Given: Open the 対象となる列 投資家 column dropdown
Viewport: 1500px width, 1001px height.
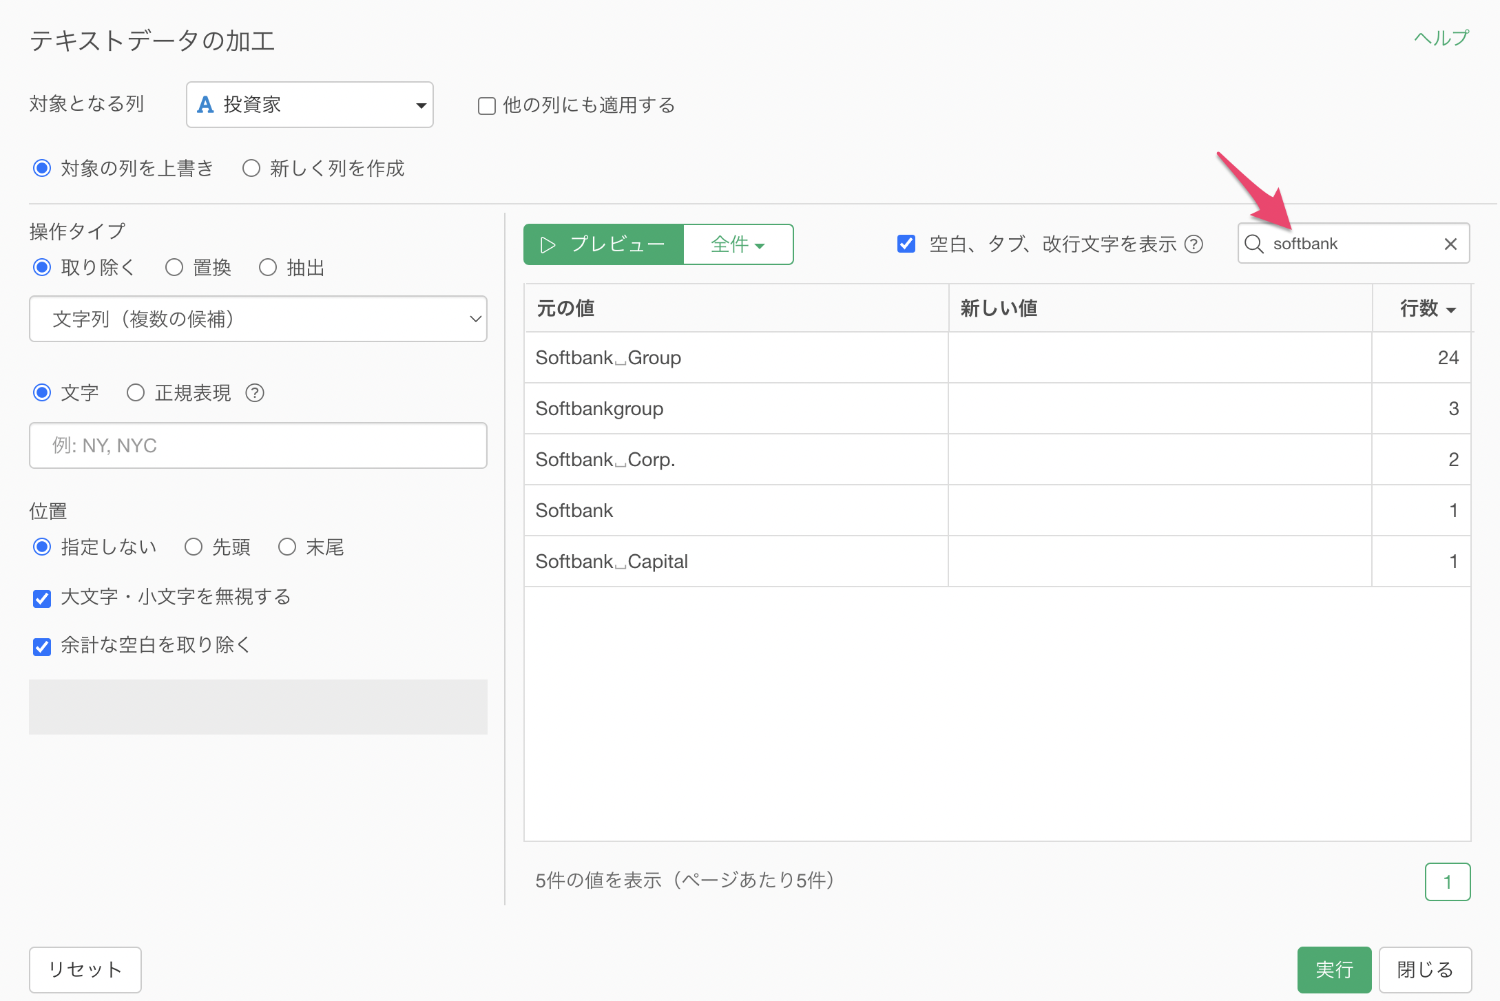Looking at the screenshot, I should click(310, 105).
